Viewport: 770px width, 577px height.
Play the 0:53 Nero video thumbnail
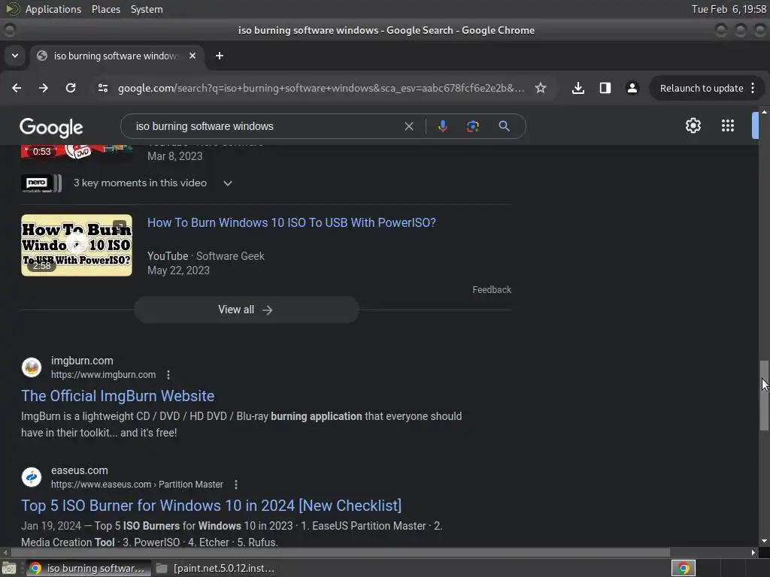[x=77, y=152]
